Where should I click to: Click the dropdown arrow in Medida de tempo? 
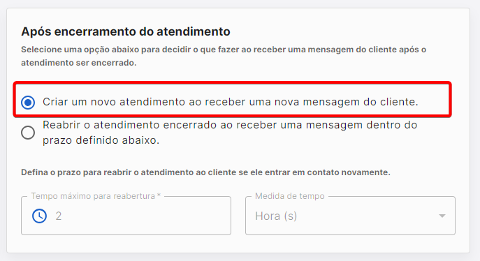coord(442,216)
